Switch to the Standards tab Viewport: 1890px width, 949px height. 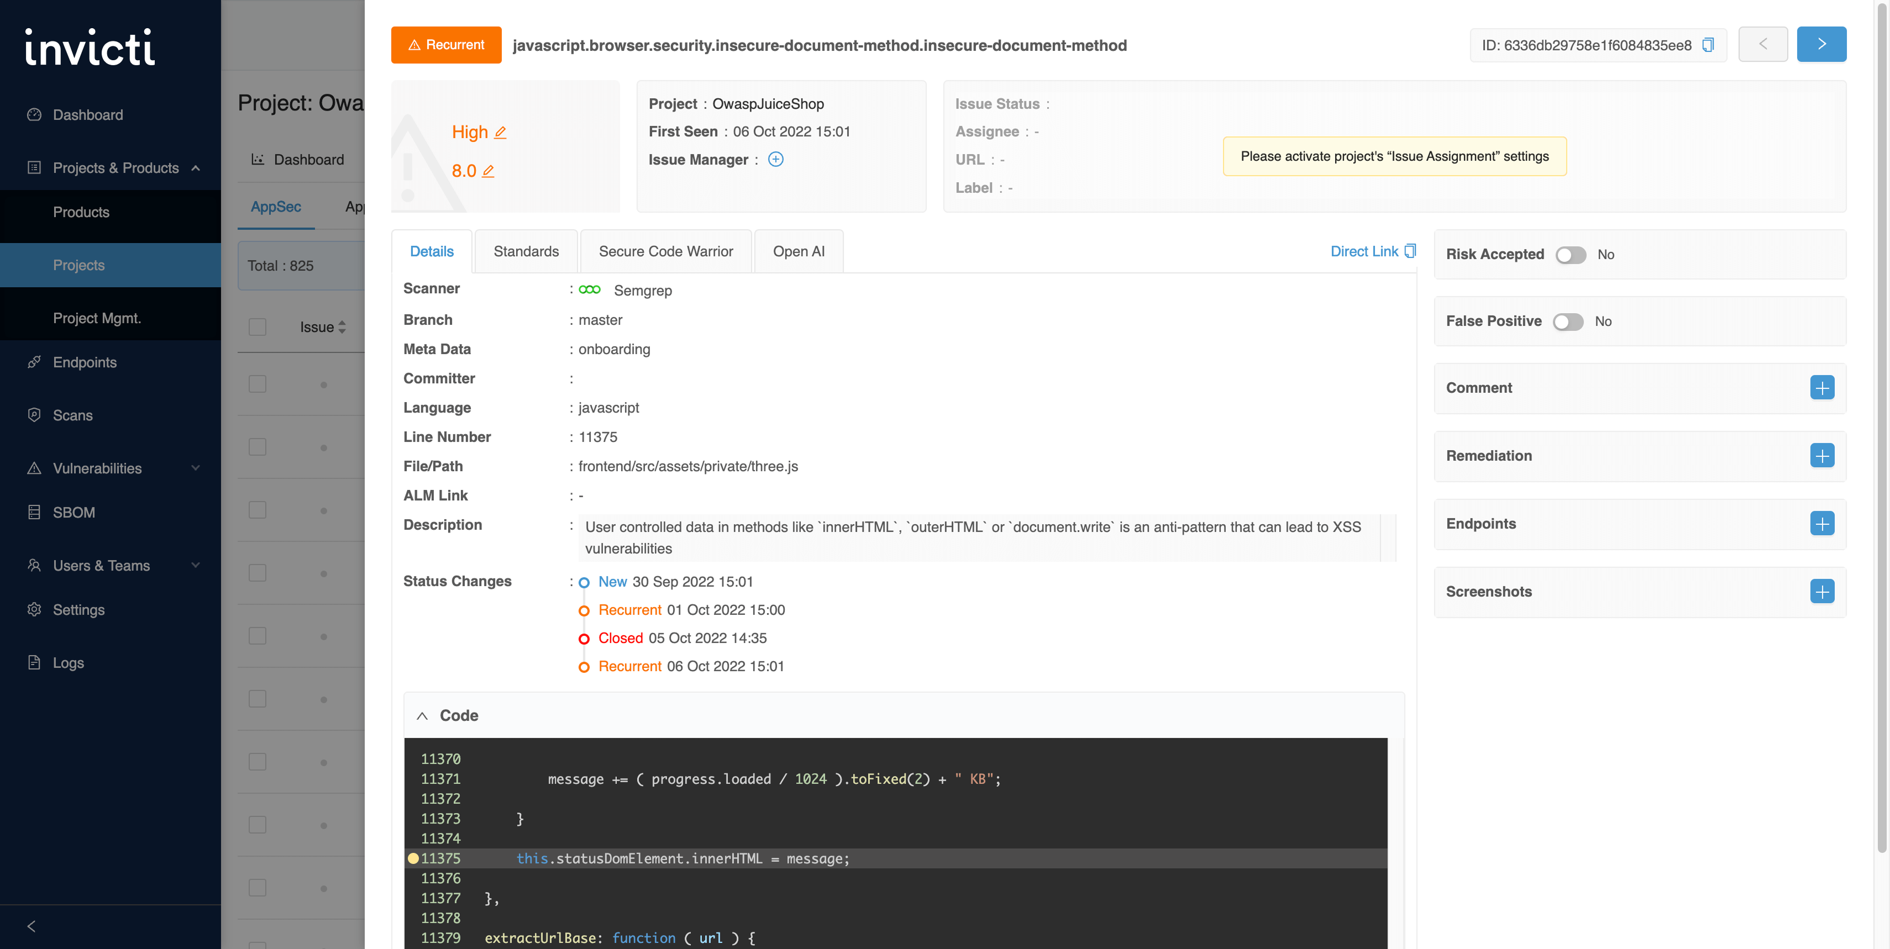[x=526, y=251]
